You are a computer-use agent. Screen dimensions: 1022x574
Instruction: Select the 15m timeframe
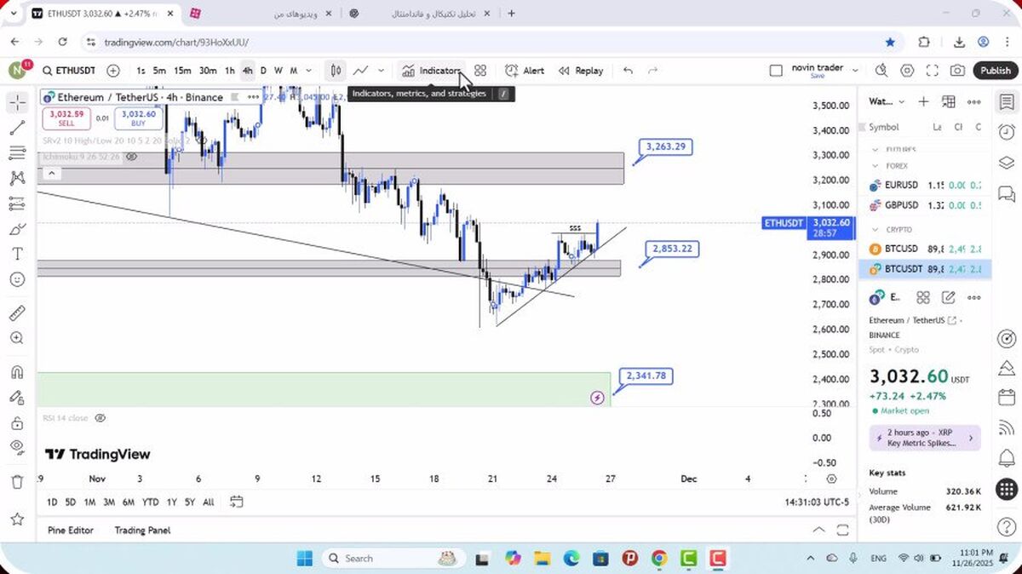[182, 71]
